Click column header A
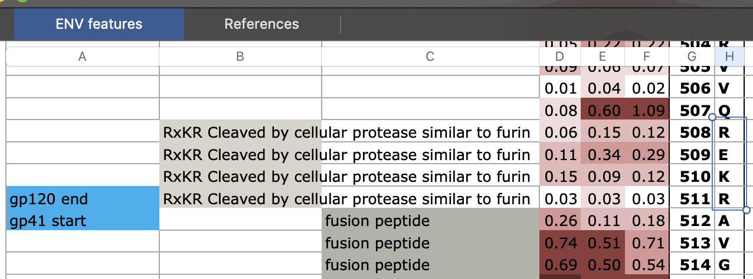 coord(82,57)
